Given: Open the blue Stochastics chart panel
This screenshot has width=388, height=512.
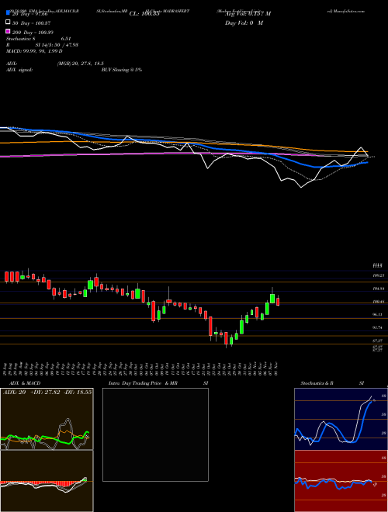Looking at the screenshot, I should [341, 419].
